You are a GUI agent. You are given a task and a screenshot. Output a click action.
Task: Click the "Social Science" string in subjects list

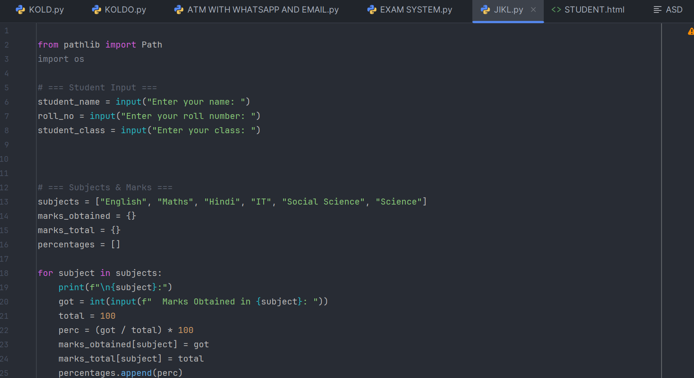(x=323, y=202)
